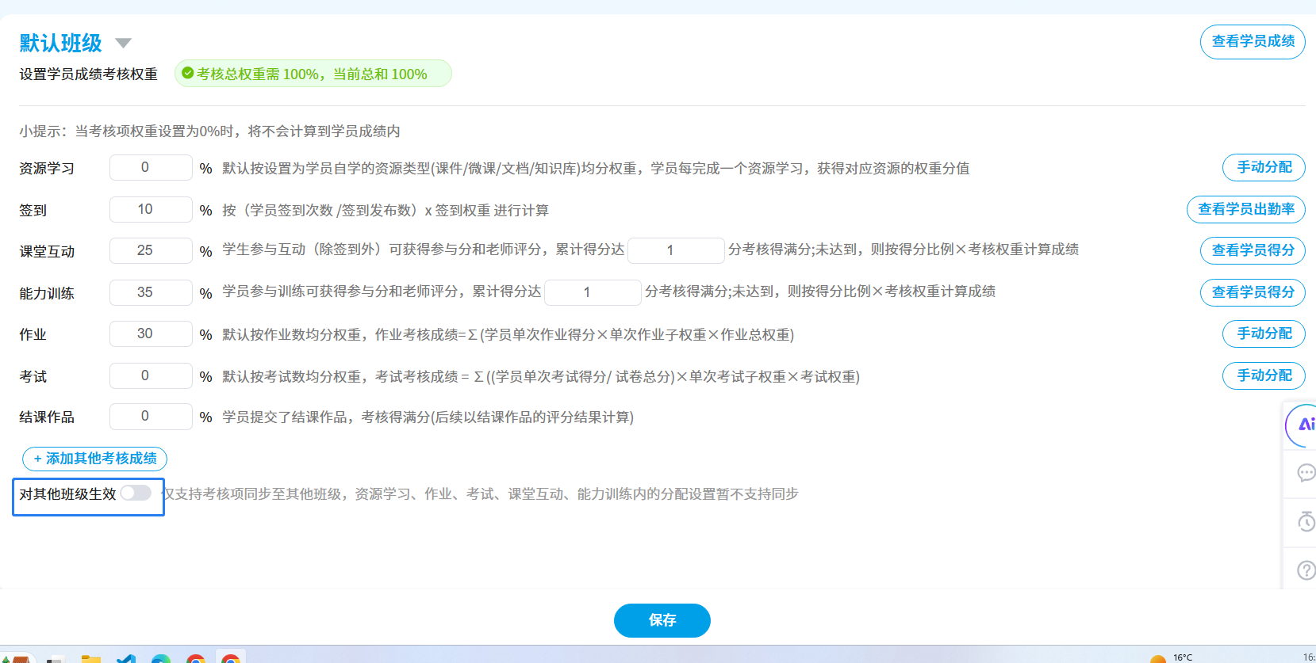The image size is (1316, 663).
Task: Open the AI assistant floating icon
Action: click(1303, 425)
